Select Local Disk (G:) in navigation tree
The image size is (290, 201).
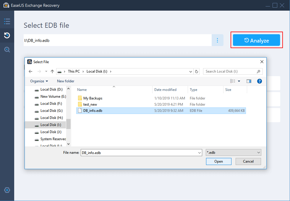tap(51, 111)
